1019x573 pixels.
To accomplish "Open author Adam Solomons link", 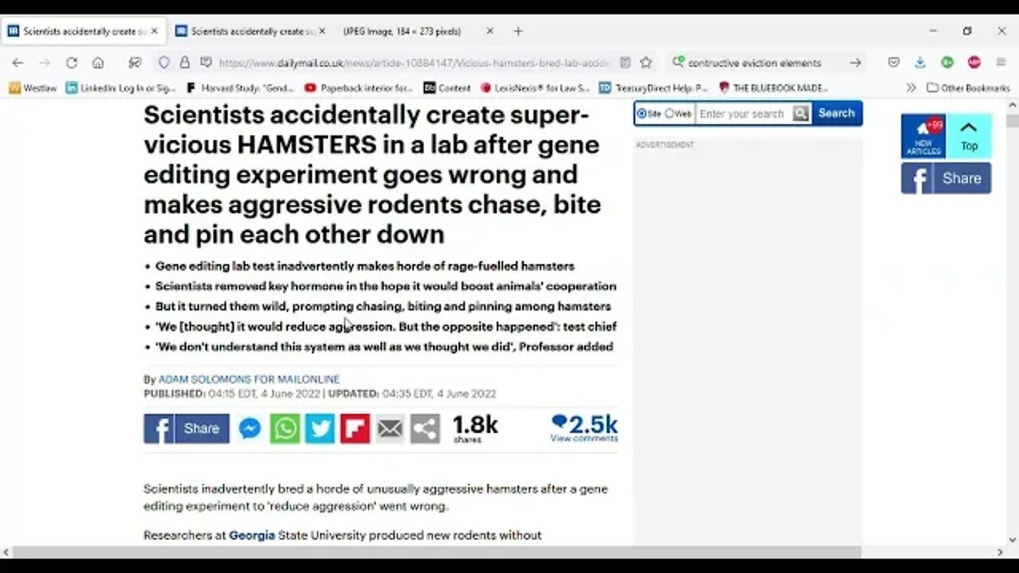I will tap(249, 380).
